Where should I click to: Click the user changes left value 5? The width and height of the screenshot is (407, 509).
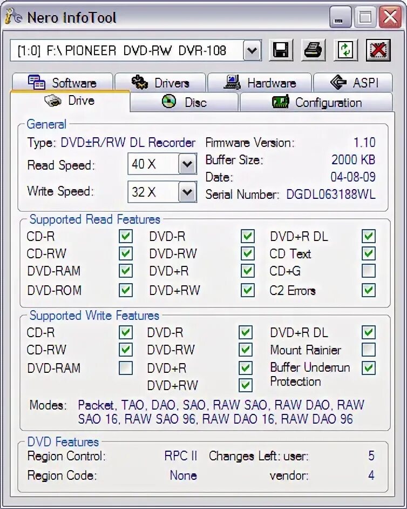coord(371,456)
